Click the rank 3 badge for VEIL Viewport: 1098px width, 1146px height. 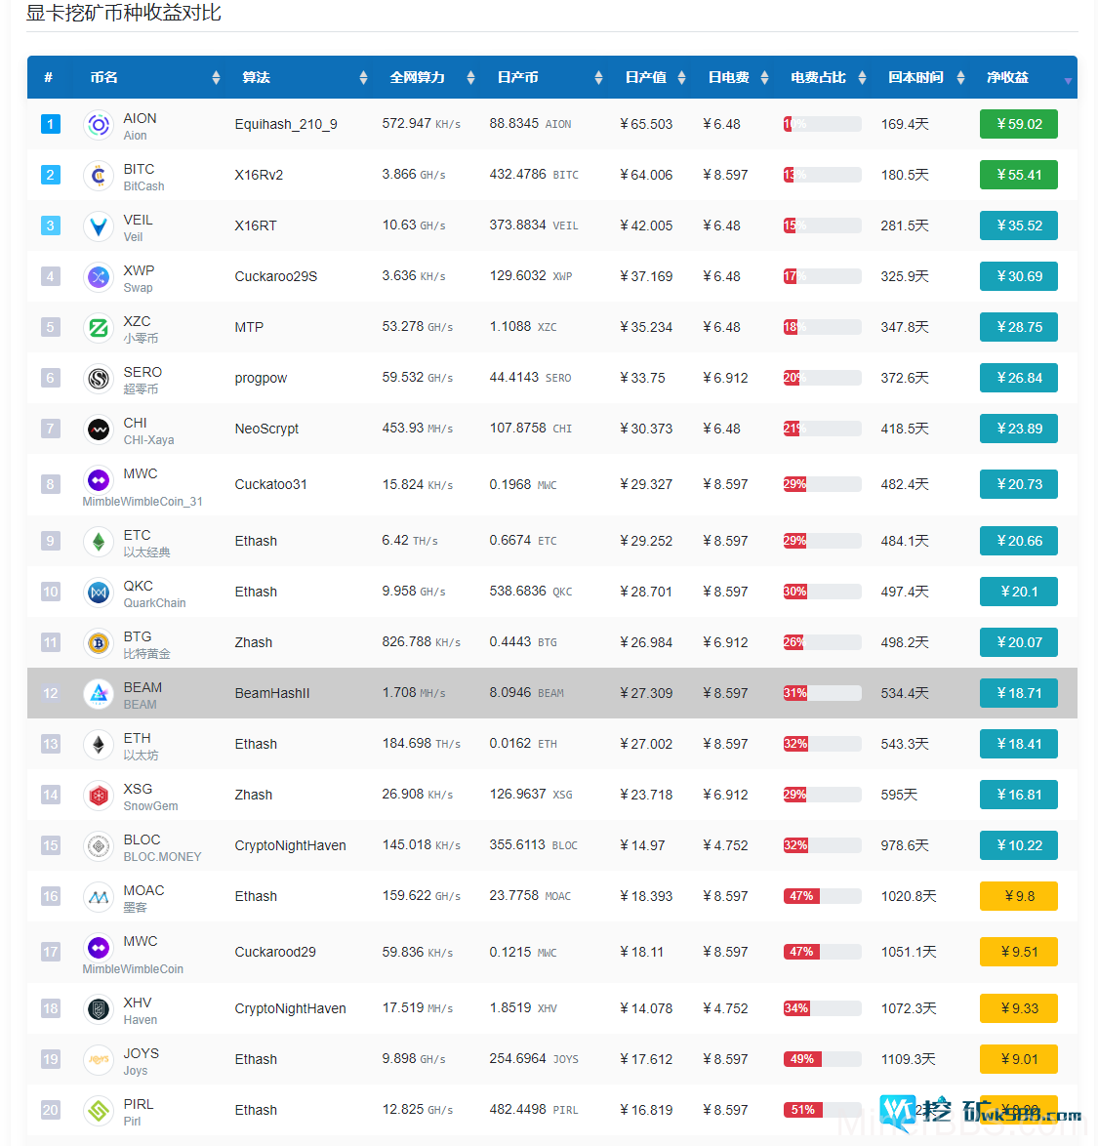tap(51, 225)
